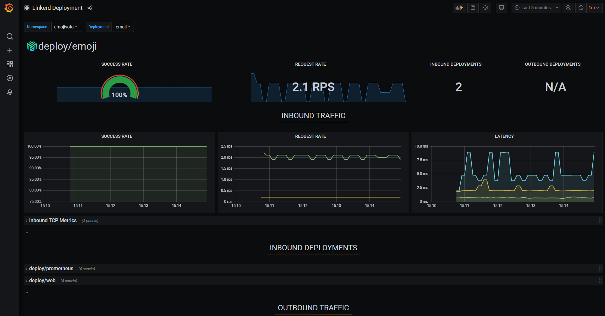Expand the Inbound TCP Metrics row
Image resolution: width=605 pixels, height=316 pixels.
tap(53, 221)
